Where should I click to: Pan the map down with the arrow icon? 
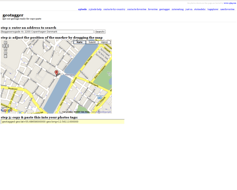[5, 49]
